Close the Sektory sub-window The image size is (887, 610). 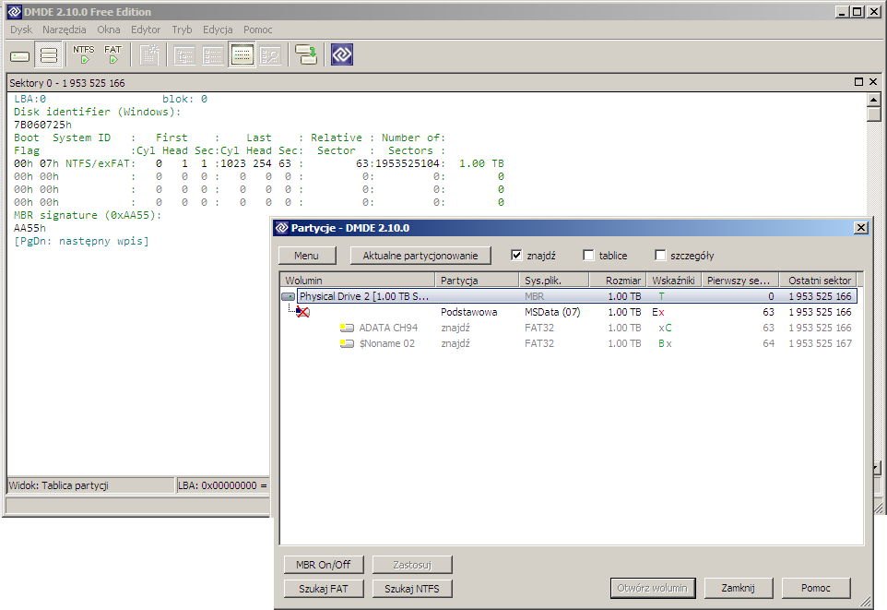(873, 82)
